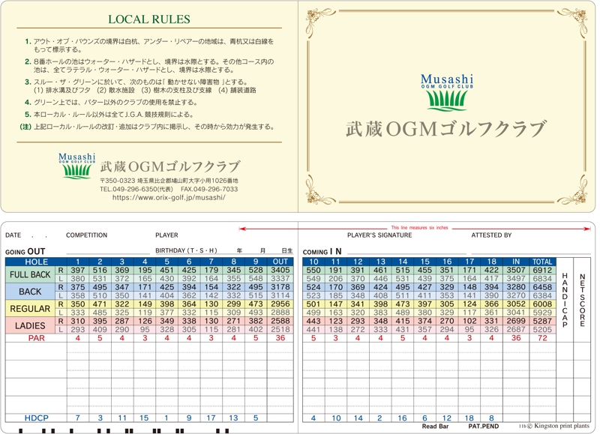Viewport: 600px width, 434px height.
Task: Click BACK R out total 3178
Action: (280, 287)
